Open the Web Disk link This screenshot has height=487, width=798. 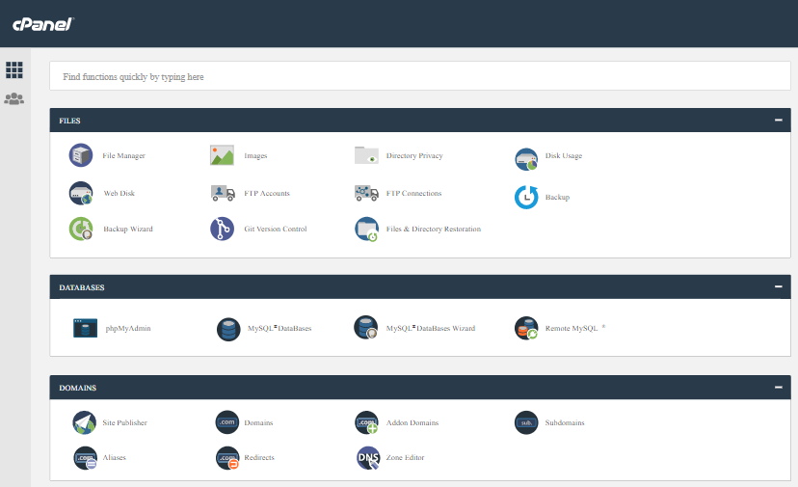[120, 193]
